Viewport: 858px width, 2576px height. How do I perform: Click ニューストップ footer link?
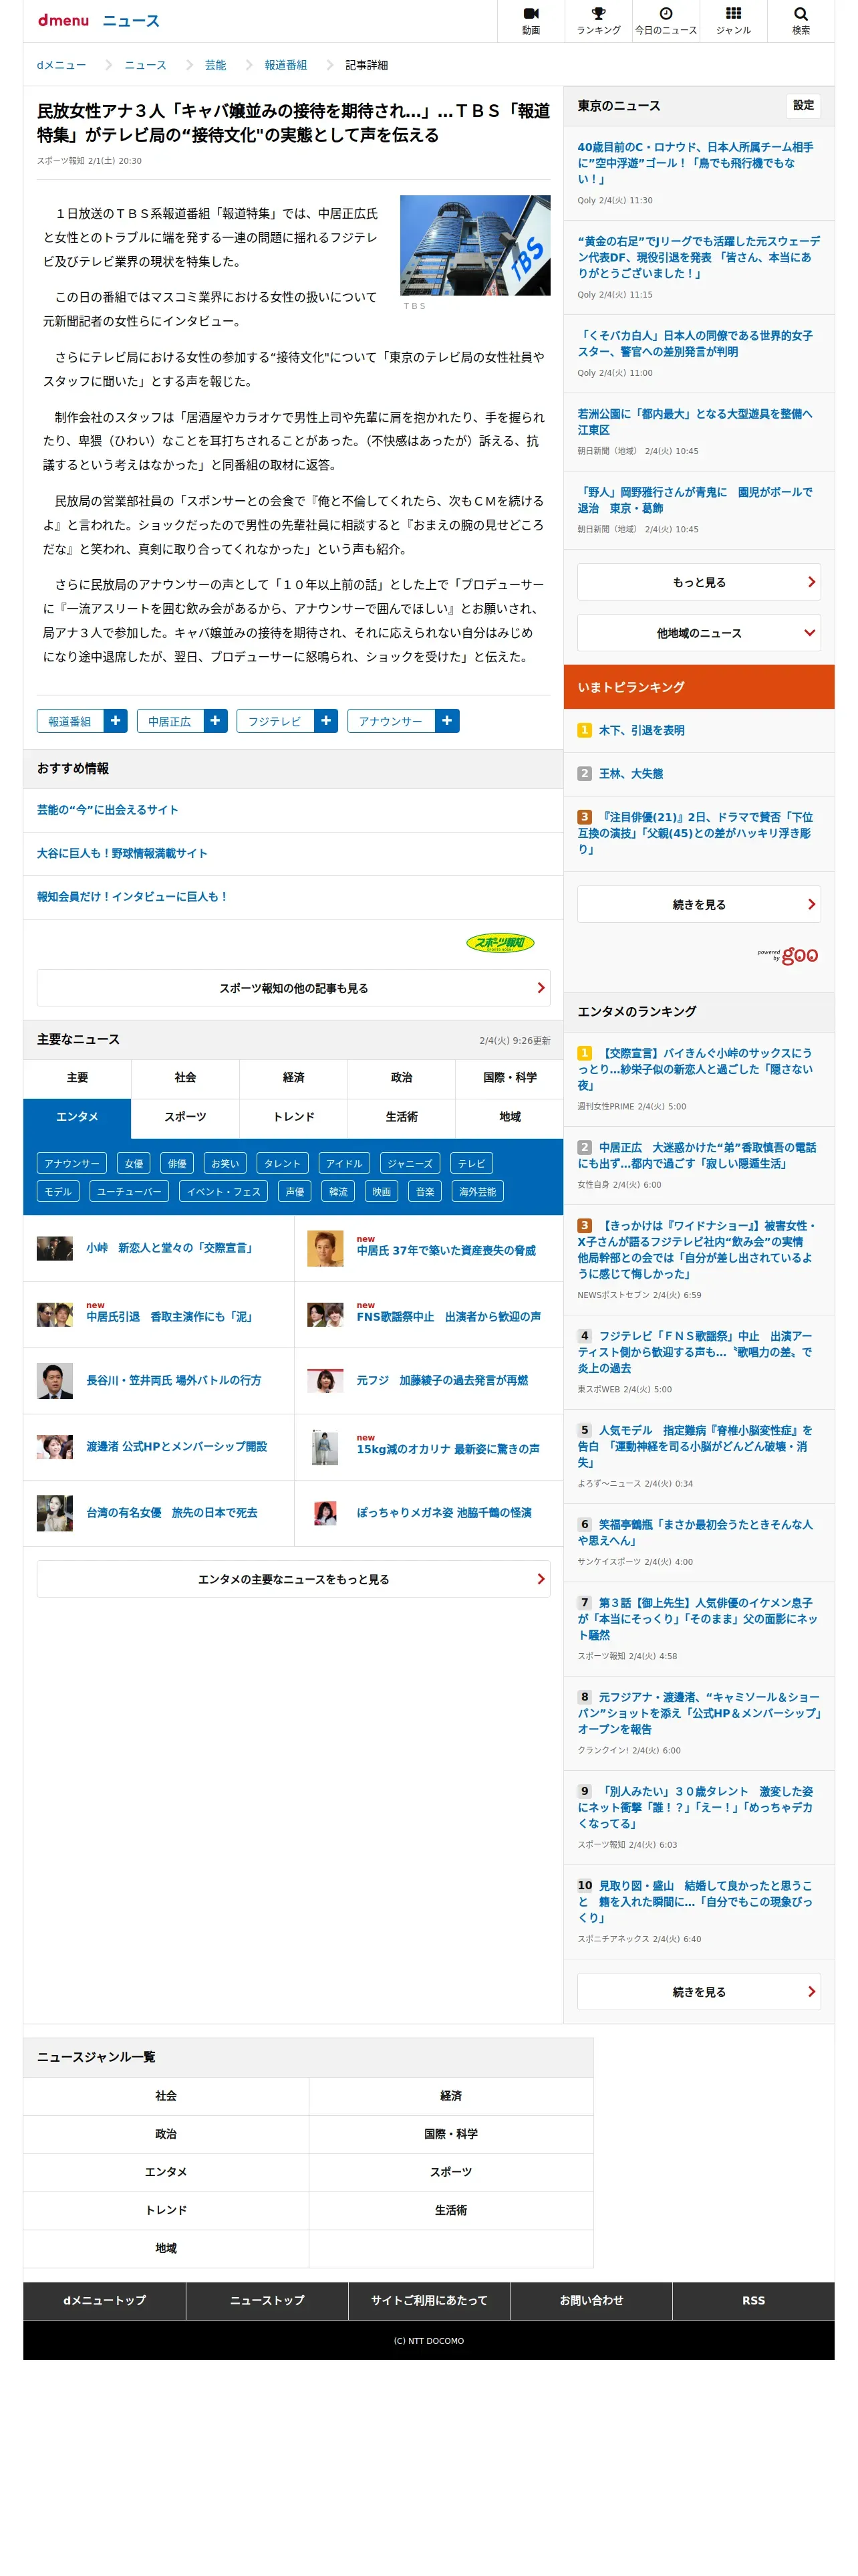pos(267,2300)
